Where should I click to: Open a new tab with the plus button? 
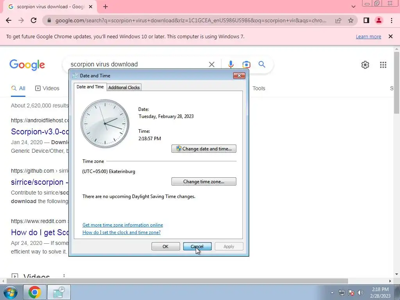pyautogui.click(x=105, y=7)
